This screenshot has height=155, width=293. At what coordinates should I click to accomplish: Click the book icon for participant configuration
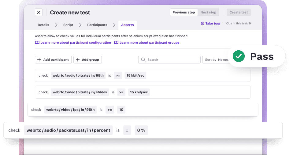pyautogui.click(x=37, y=43)
